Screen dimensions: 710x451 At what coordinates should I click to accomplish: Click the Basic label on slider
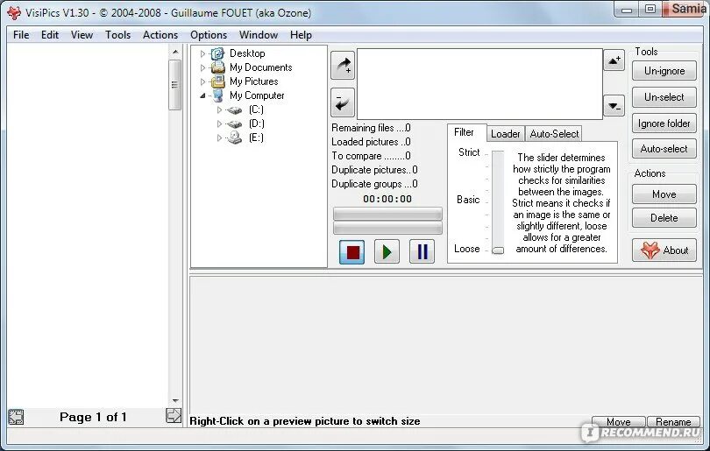click(468, 200)
